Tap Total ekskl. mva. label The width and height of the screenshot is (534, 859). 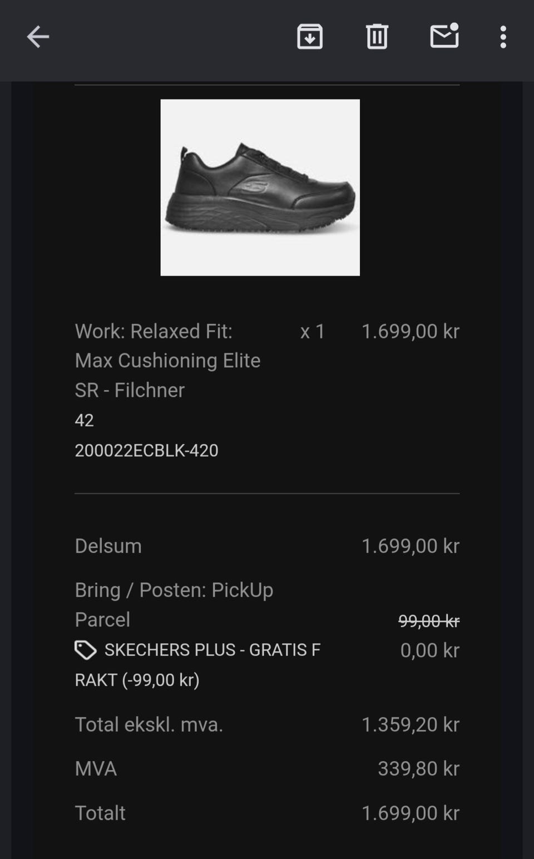click(149, 725)
